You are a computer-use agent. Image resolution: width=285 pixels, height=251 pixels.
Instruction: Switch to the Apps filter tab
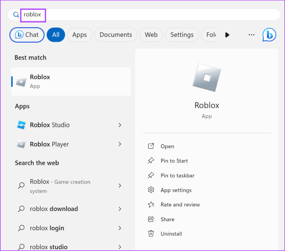click(x=79, y=35)
